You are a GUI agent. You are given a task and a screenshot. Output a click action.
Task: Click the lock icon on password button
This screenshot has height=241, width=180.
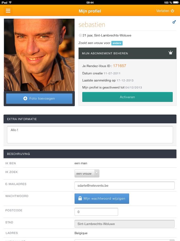point(80,198)
